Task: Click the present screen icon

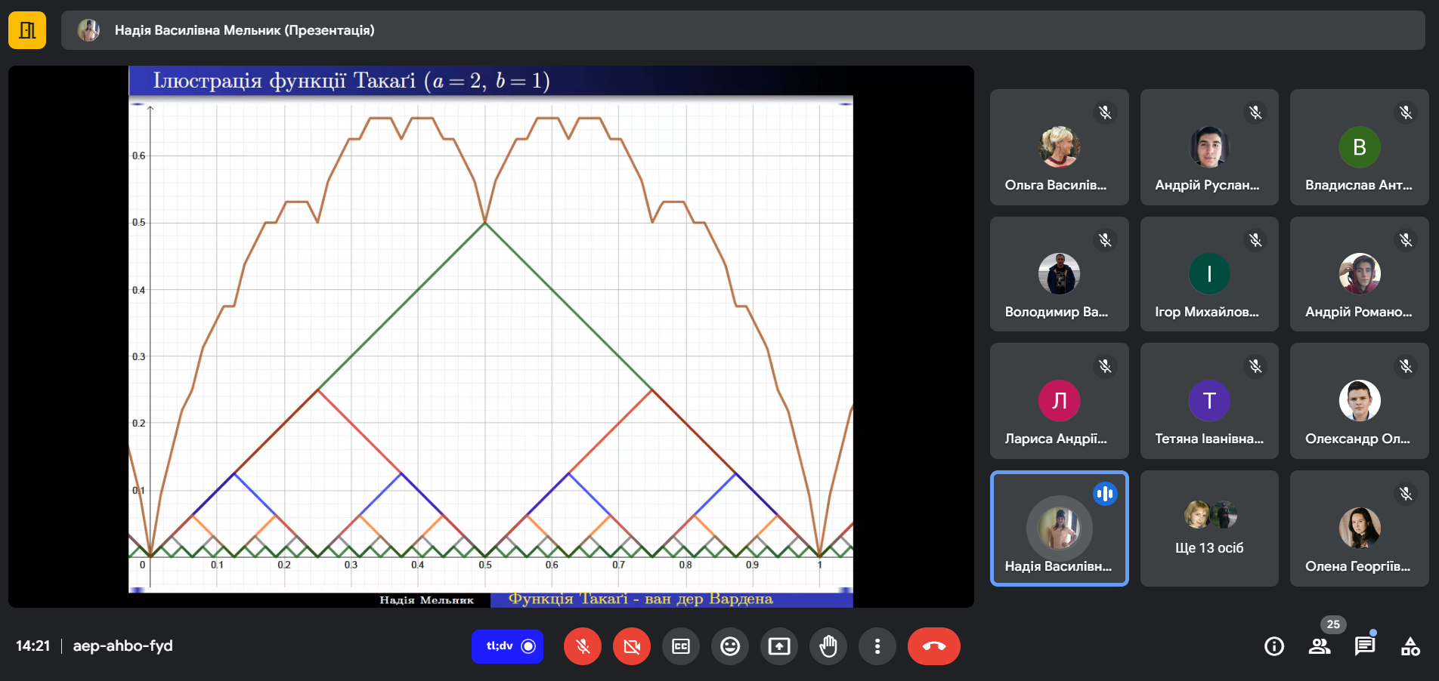Action: click(779, 646)
